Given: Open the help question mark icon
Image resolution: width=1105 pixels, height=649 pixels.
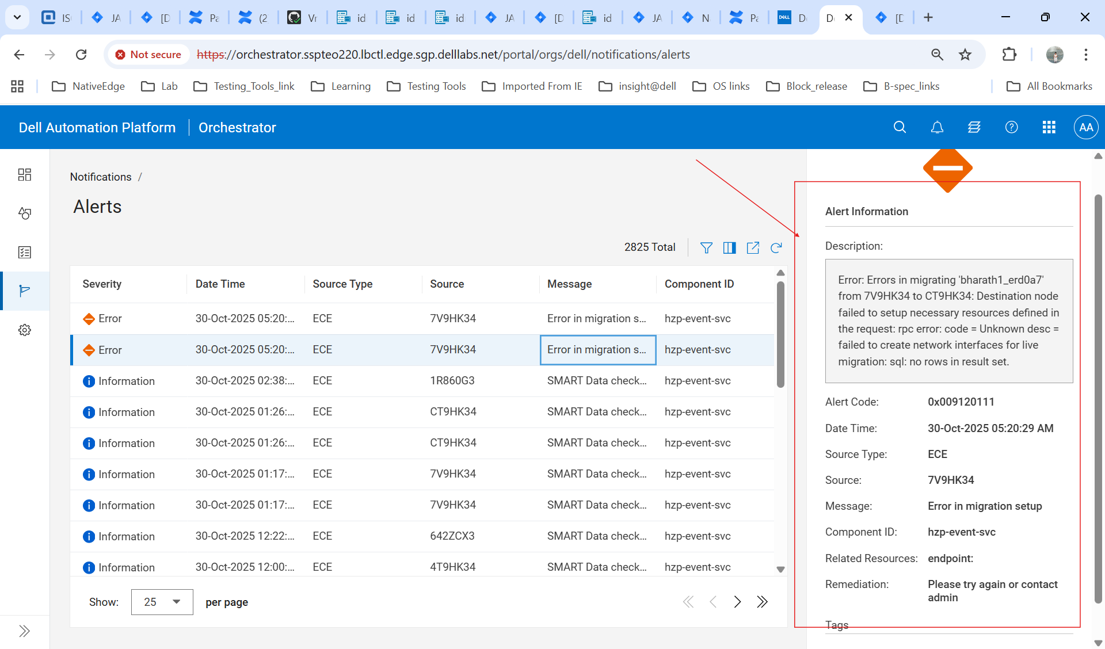Looking at the screenshot, I should click(x=1011, y=127).
